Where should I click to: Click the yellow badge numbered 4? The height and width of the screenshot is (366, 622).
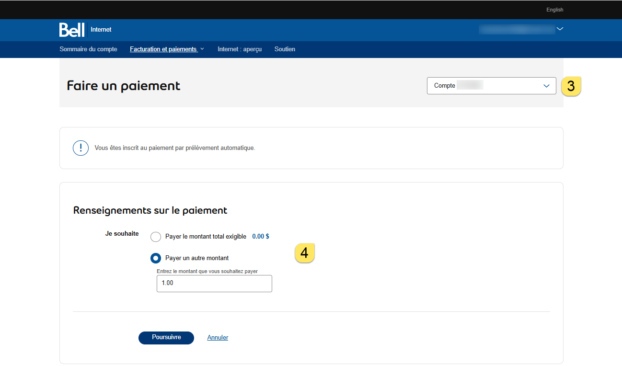(304, 252)
